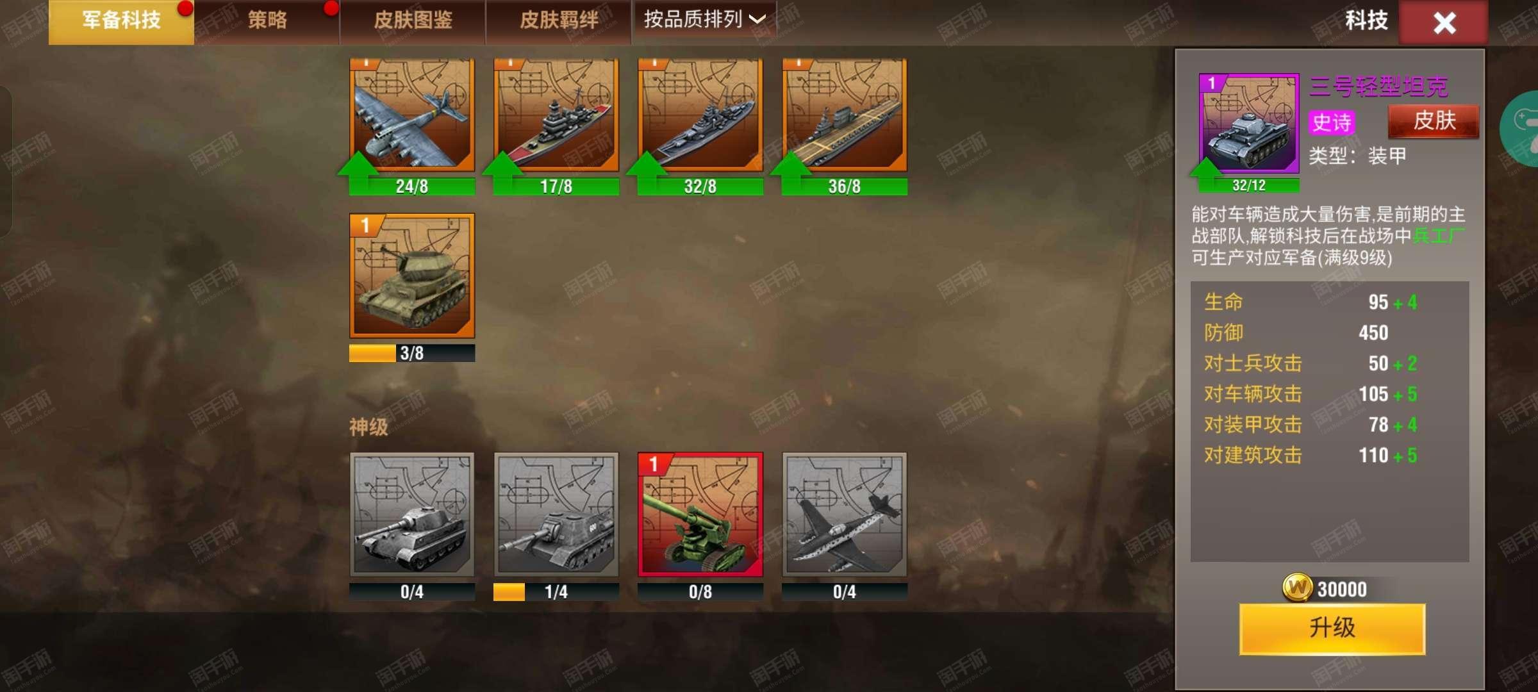Click the 三号轻型坦克 thumbnail in detail panel

point(1249,124)
